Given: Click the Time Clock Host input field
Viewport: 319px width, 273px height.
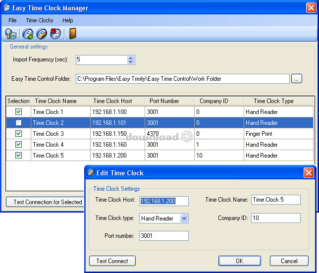Looking at the screenshot, I should coord(164,201).
